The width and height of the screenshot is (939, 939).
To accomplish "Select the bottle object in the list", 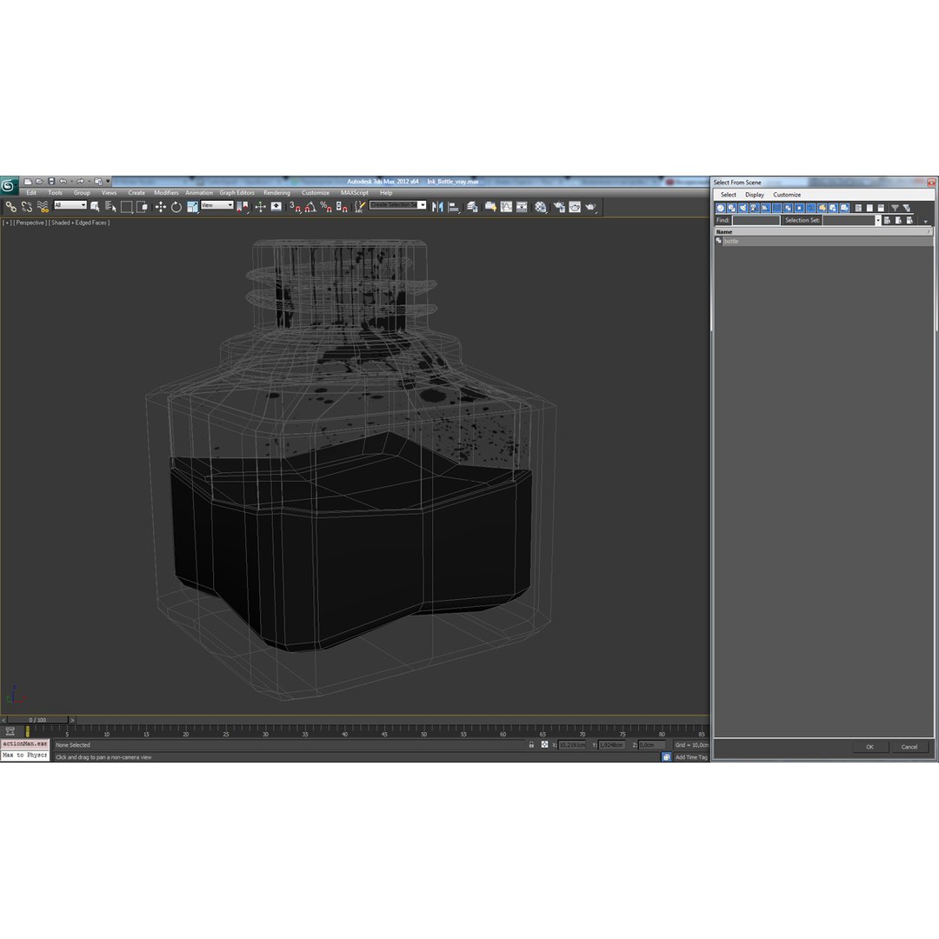I will point(823,242).
